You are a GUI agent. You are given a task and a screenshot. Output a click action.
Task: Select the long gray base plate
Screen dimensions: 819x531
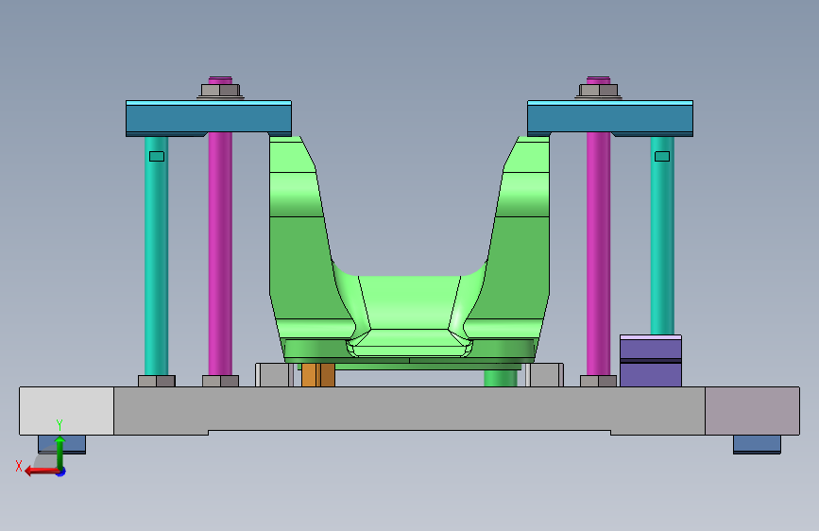pos(410,409)
